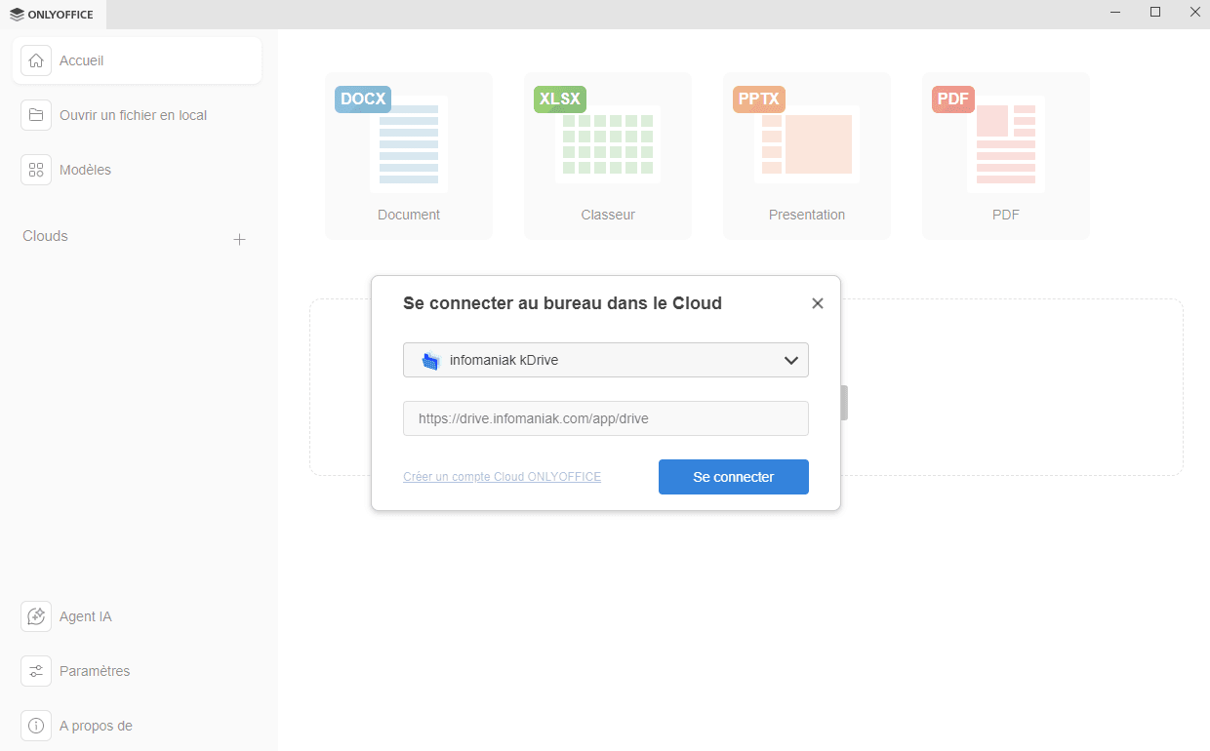1210x751 pixels.
Task: Click the drive.infomaniak.com URL field
Action: click(605, 417)
